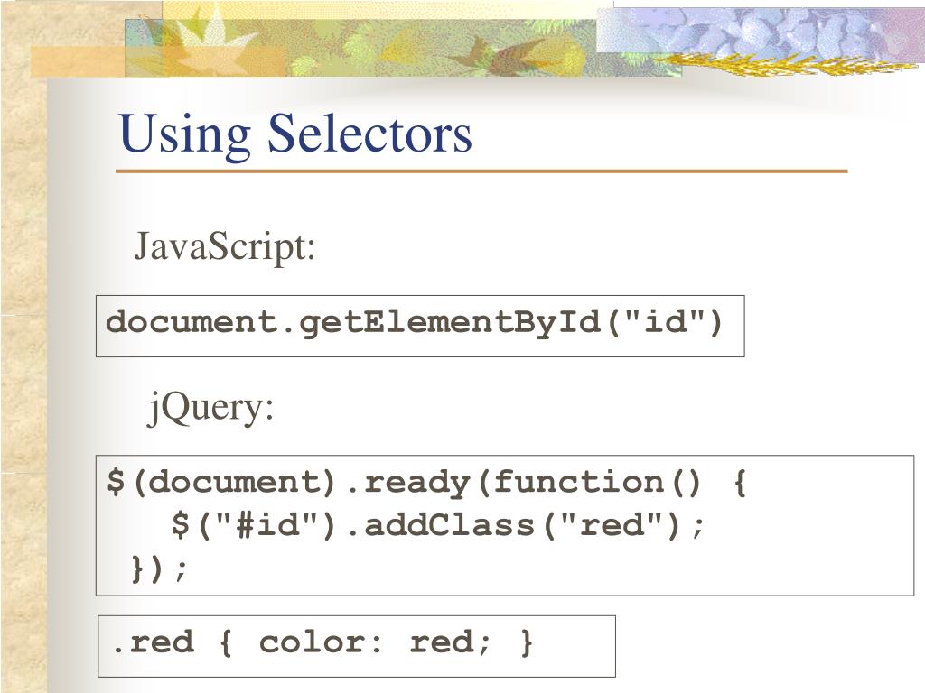Click the word "getElementById" in the code
The height and width of the screenshot is (693, 925).
[x=450, y=323]
